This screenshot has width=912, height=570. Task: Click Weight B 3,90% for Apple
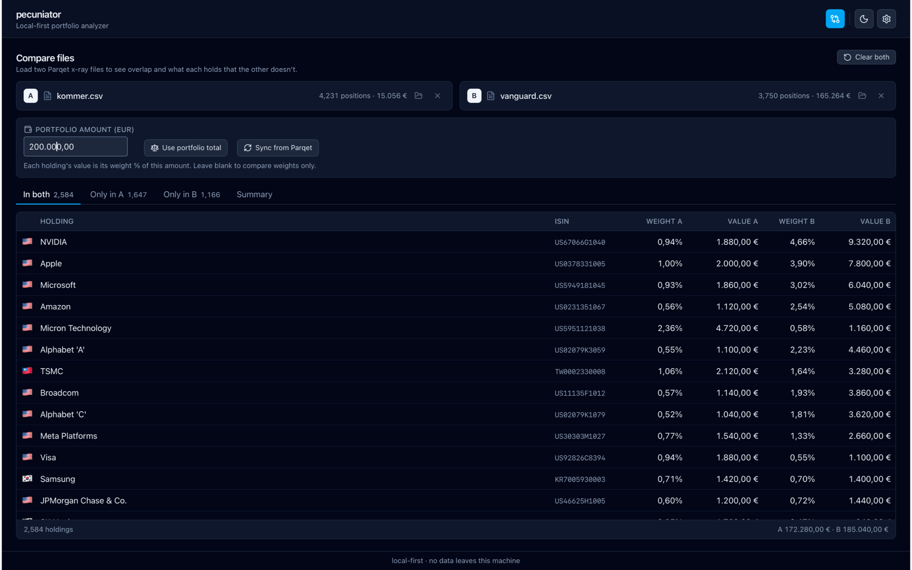[x=802, y=264]
